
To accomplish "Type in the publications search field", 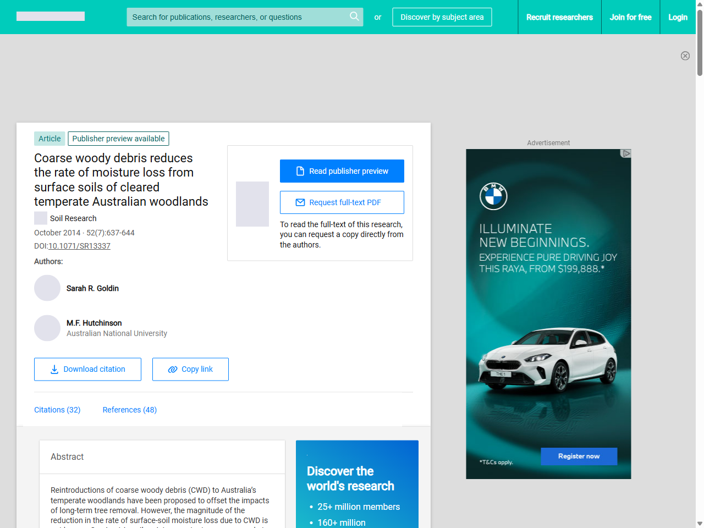I will pos(237,17).
